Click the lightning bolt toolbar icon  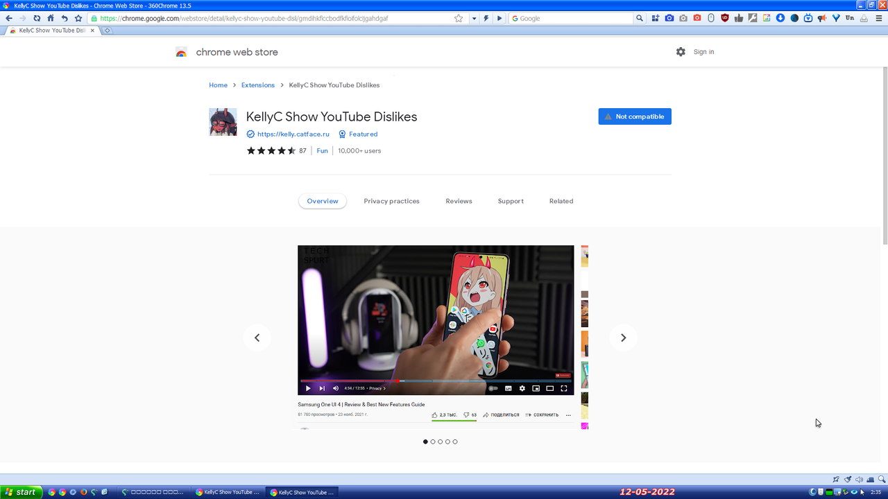pos(486,18)
